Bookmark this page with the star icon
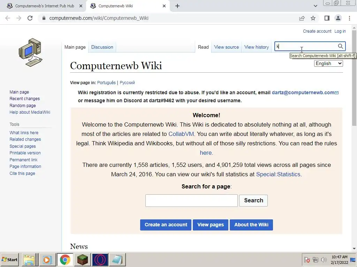The height and width of the screenshot is (267, 357). [313, 18]
